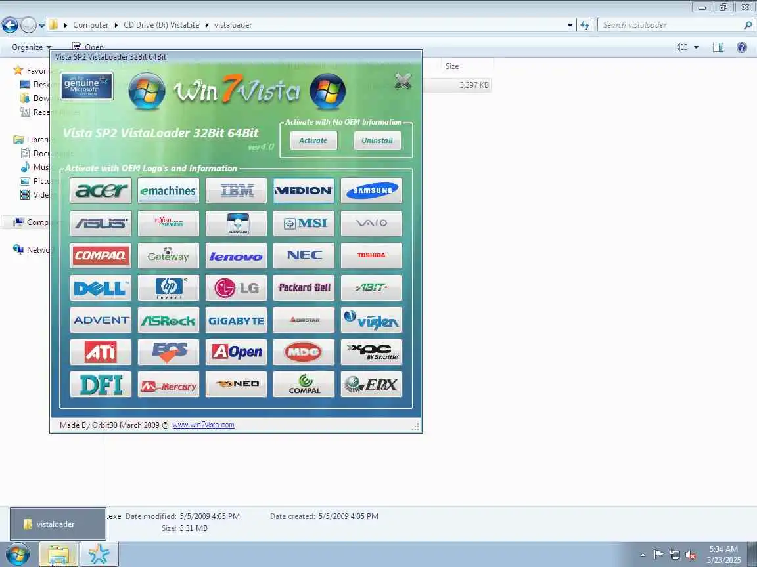Select the Biostar OEM logo
The height and width of the screenshot is (567, 757).
pyautogui.click(x=304, y=320)
